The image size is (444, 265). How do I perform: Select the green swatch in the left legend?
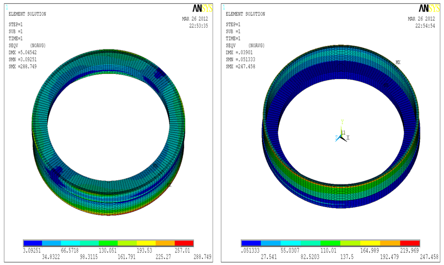108,243
